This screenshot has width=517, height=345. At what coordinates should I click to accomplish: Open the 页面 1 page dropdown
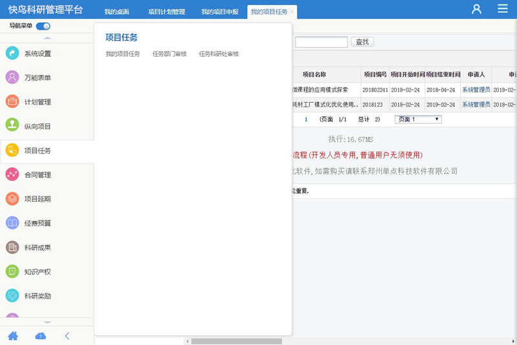point(418,120)
